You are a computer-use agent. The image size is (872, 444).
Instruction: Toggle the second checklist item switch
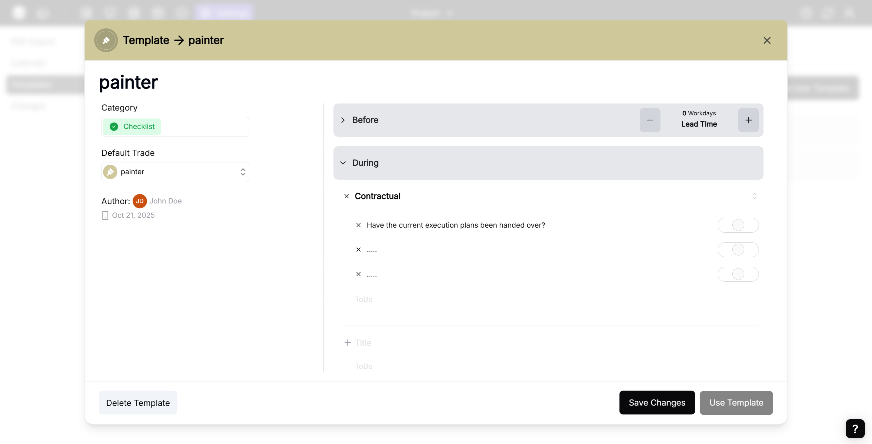(x=738, y=250)
